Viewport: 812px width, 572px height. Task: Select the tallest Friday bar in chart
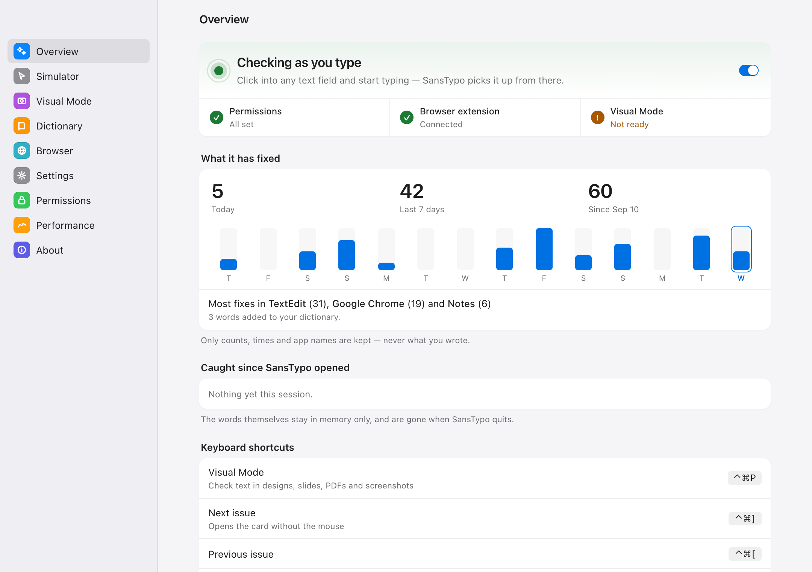point(544,249)
